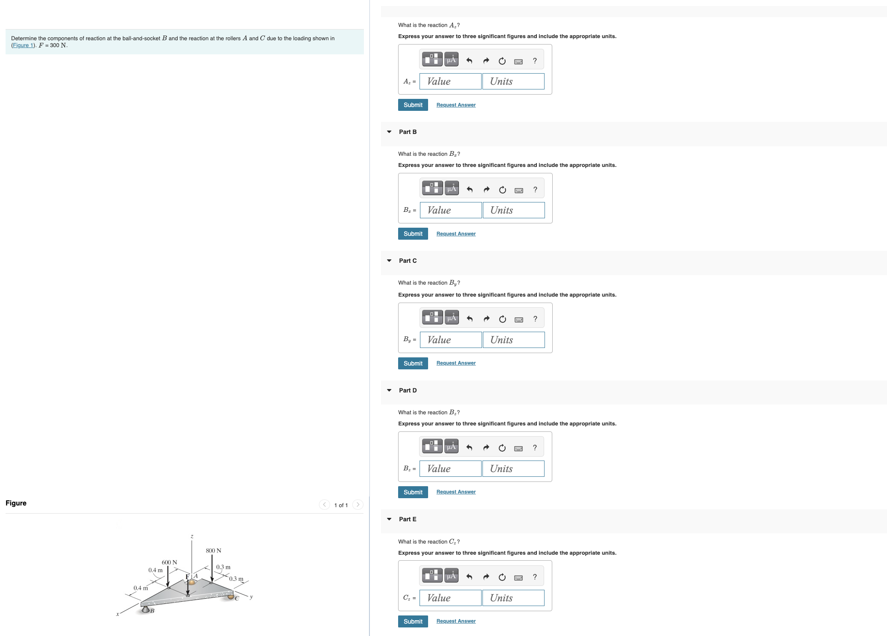887x636 pixels.
Task: Click the next figure navigation arrow
Action: [x=357, y=505]
